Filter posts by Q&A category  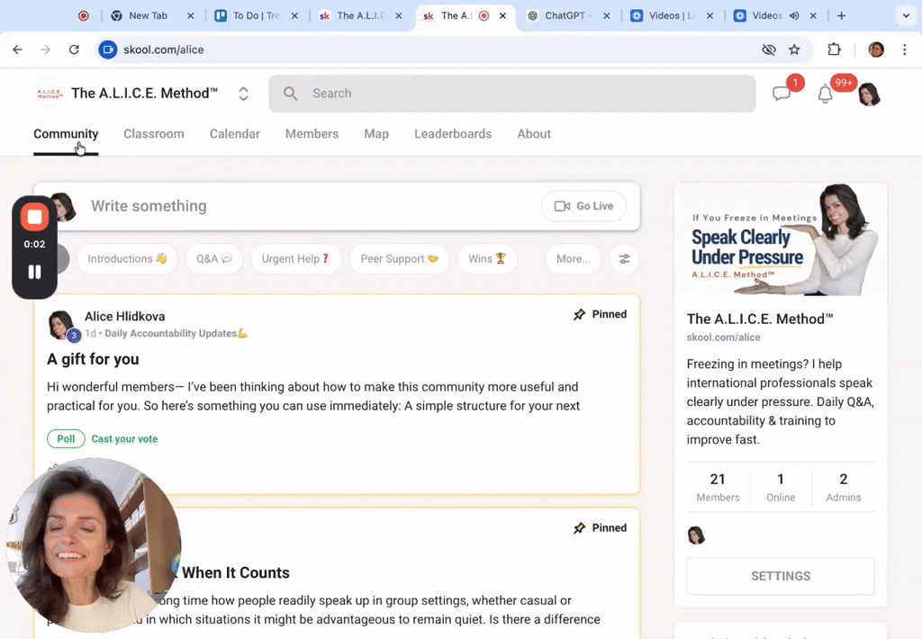(214, 258)
